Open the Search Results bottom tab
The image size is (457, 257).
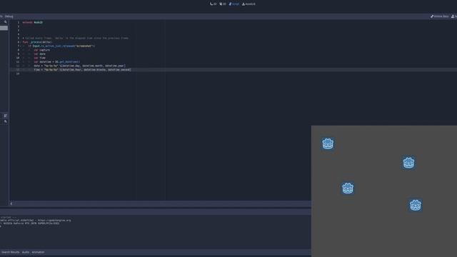[x=10, y=252]
